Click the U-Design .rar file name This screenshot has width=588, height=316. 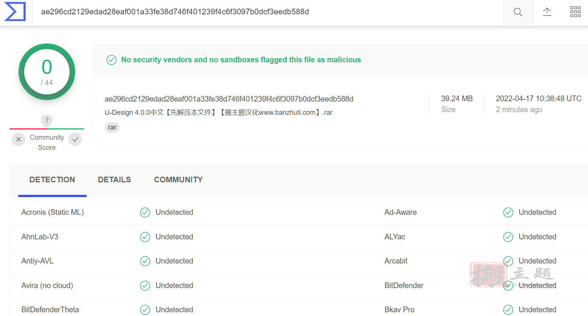(218, 113)
